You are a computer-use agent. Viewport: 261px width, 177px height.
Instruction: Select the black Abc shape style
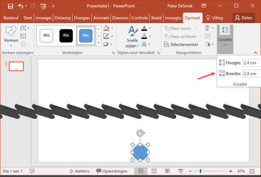[x=66, y=35]
